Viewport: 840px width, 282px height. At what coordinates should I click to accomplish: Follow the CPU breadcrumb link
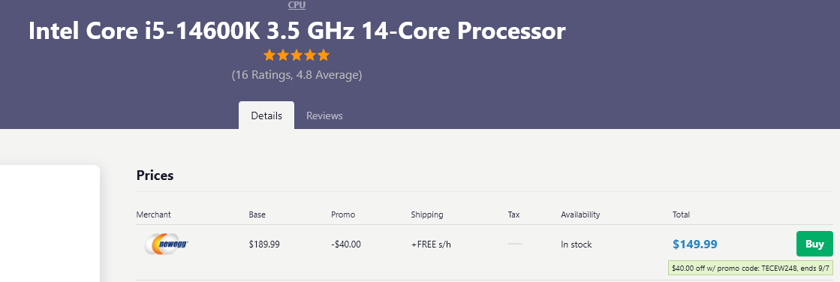coord(297,5)
